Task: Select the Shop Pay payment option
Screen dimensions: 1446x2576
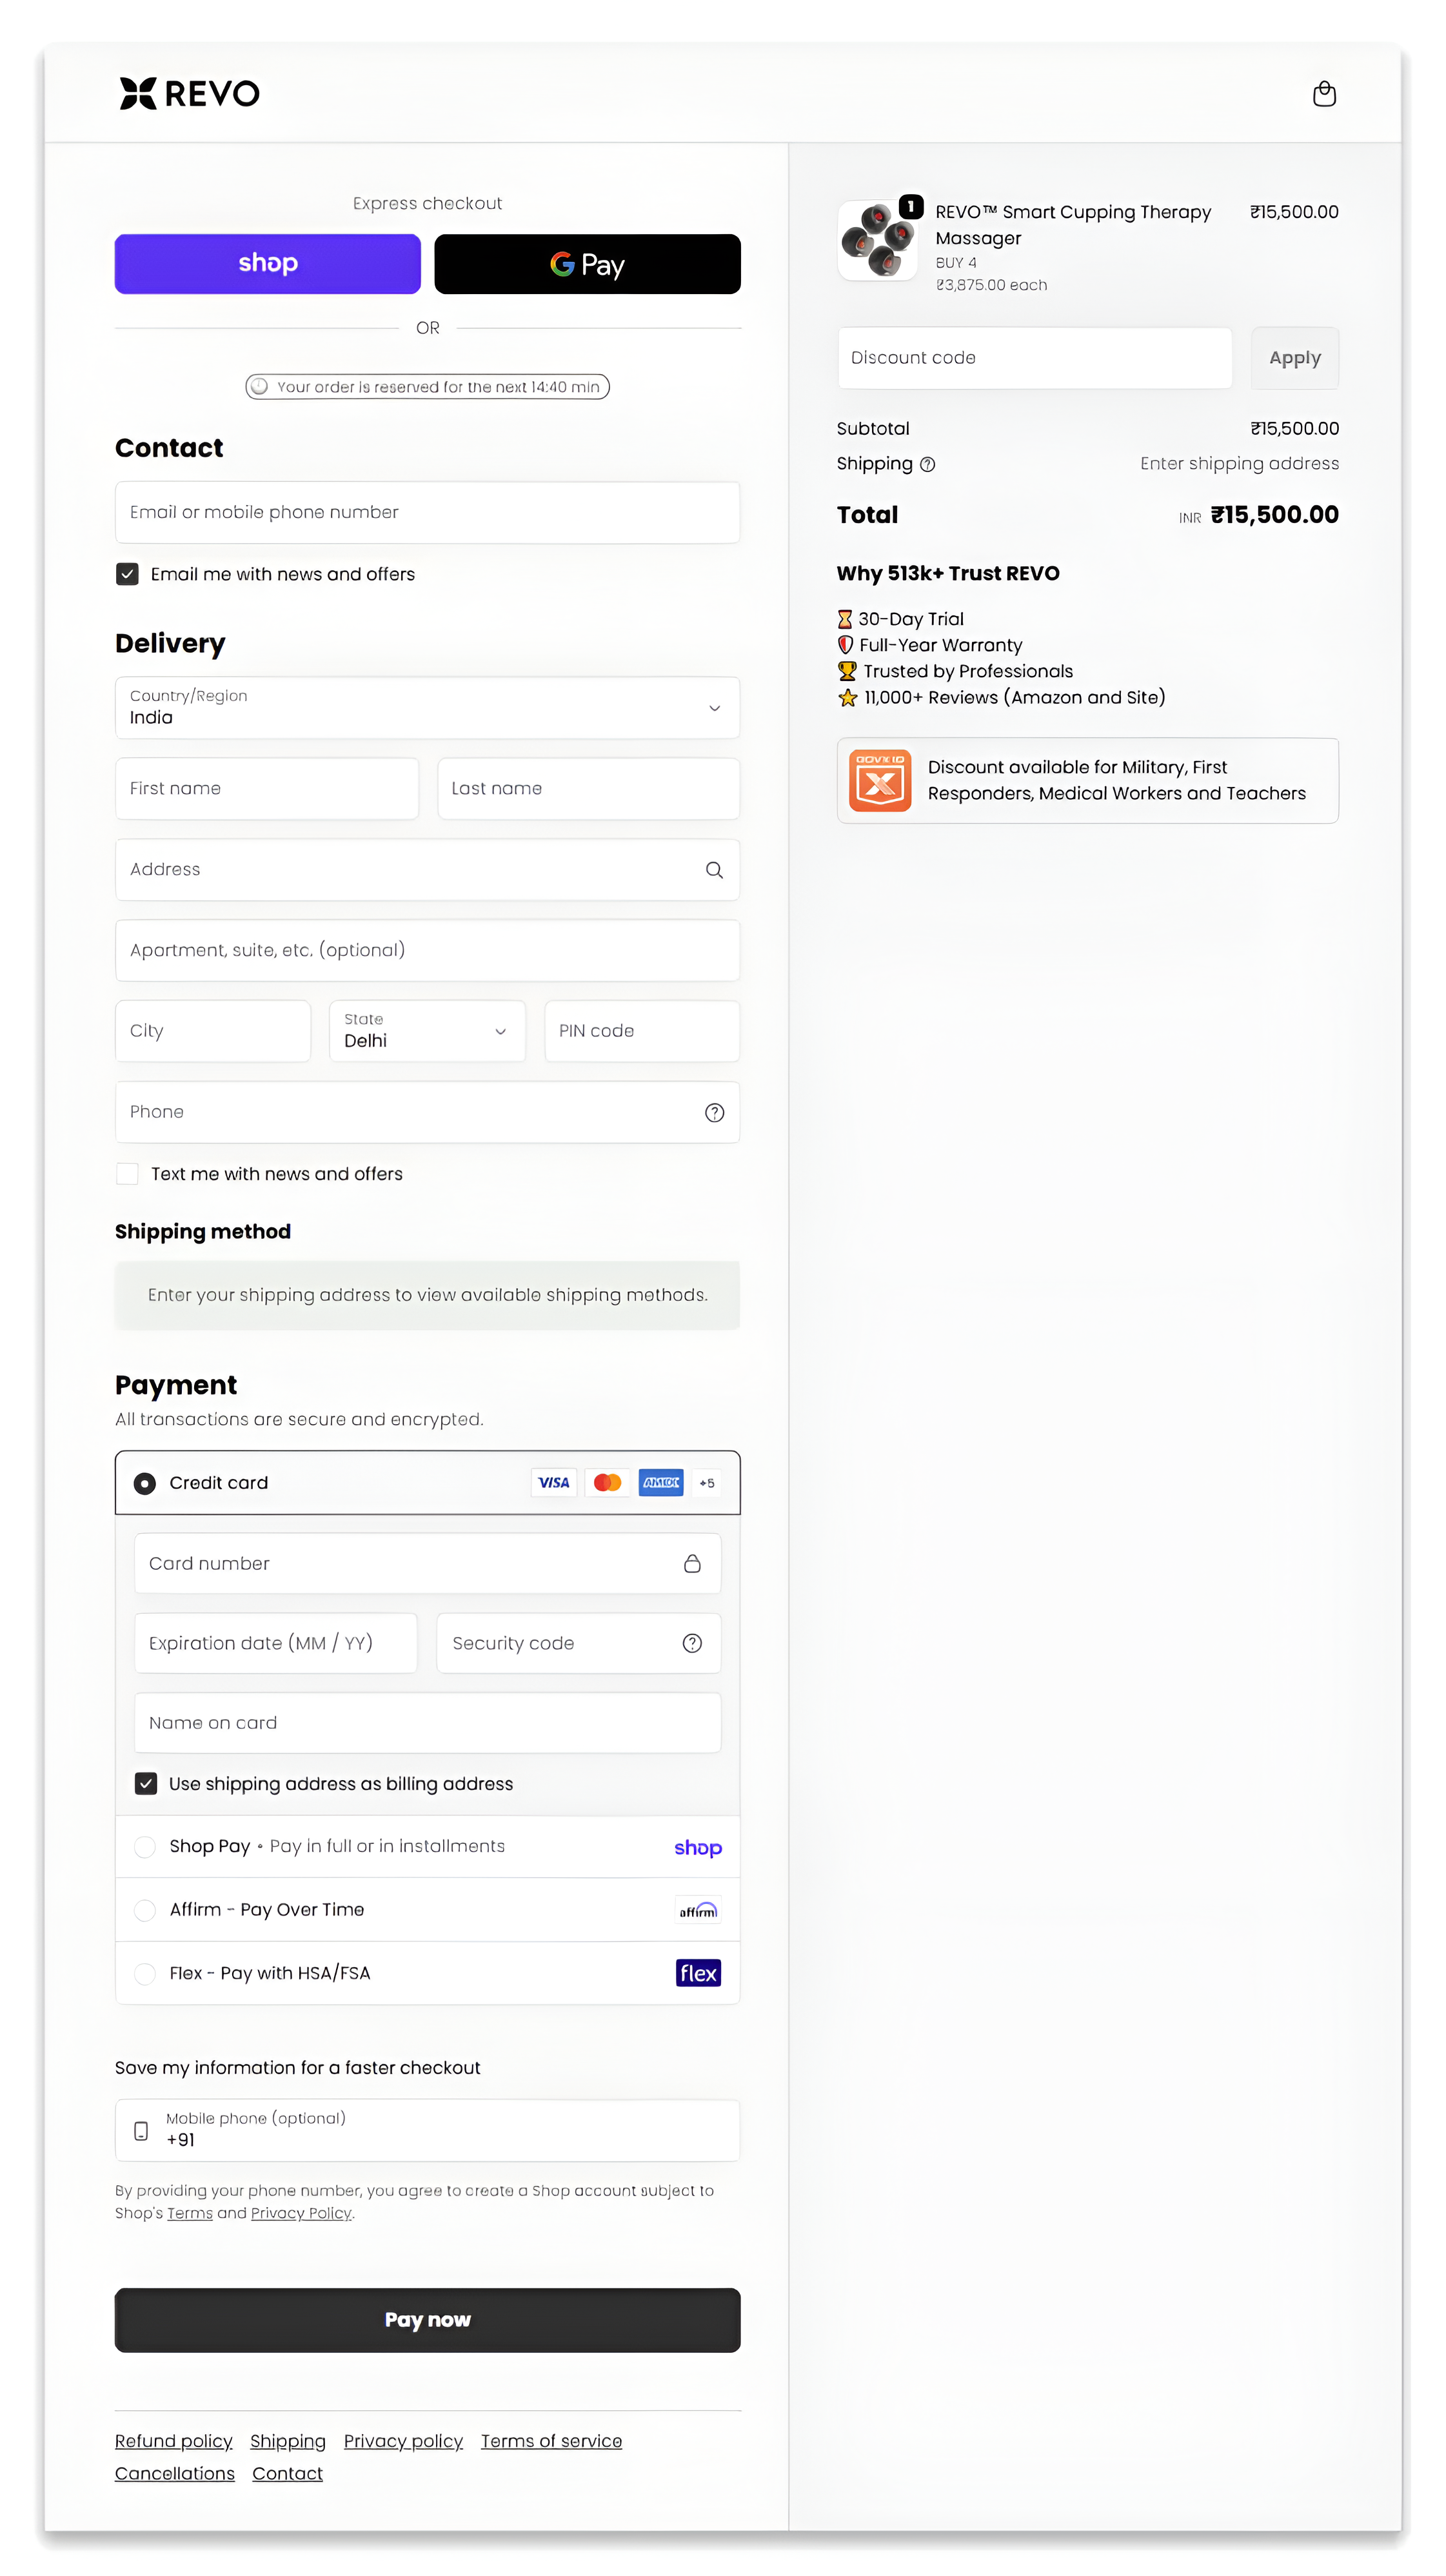Action: pyautogui.click(x=145, y=1847)
